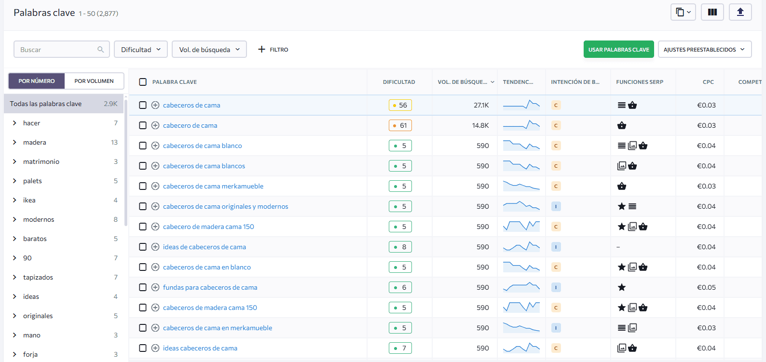Screen dimensions: 766x362
Task: Add 'fundas para cabeceros de cama' plus icon
Action: coord(155,287)
